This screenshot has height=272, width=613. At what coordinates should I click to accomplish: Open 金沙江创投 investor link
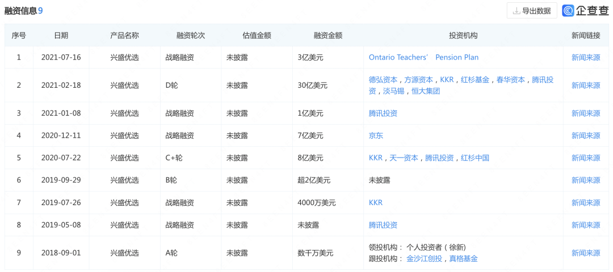click(424, 258)
